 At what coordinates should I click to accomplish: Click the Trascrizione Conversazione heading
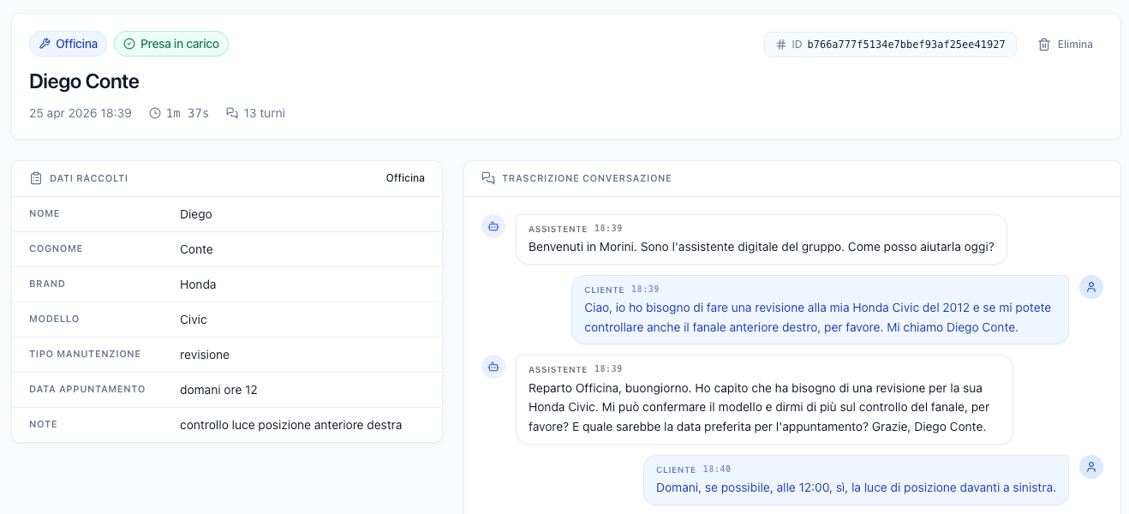587,178
